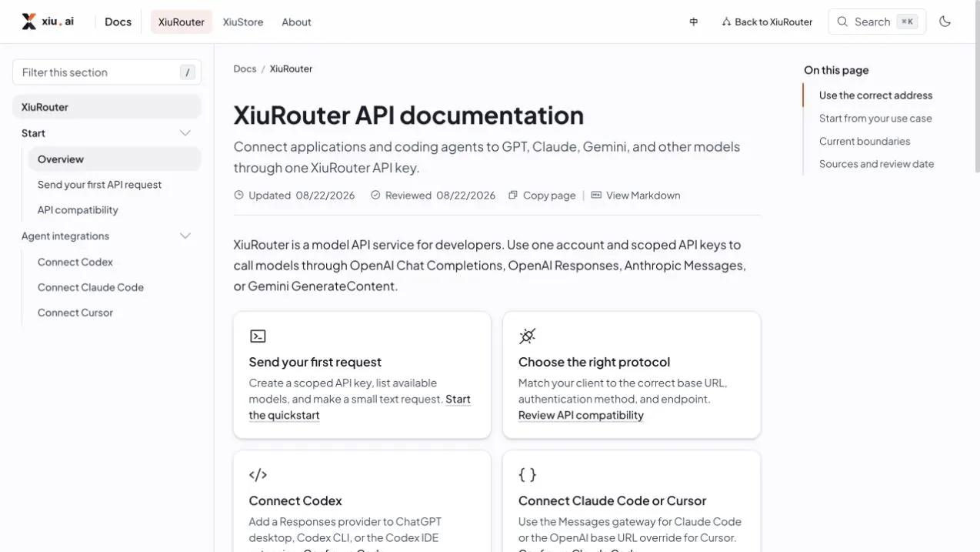Open Send your first API request page

click(x=100, y=185)
